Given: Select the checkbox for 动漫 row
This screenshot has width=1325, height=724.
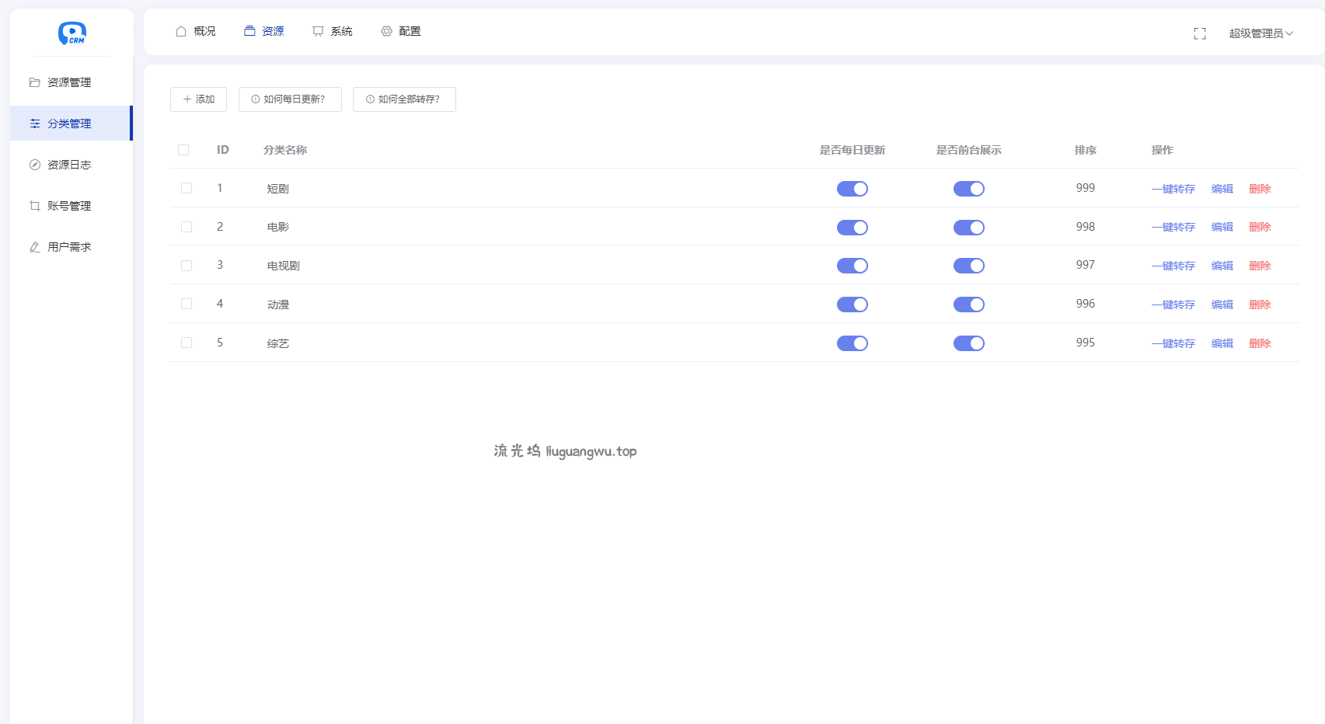Looking at the screenshot, I should point(187,304).
